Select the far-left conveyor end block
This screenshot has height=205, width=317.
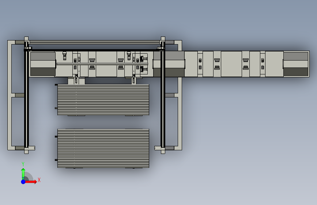43,64
